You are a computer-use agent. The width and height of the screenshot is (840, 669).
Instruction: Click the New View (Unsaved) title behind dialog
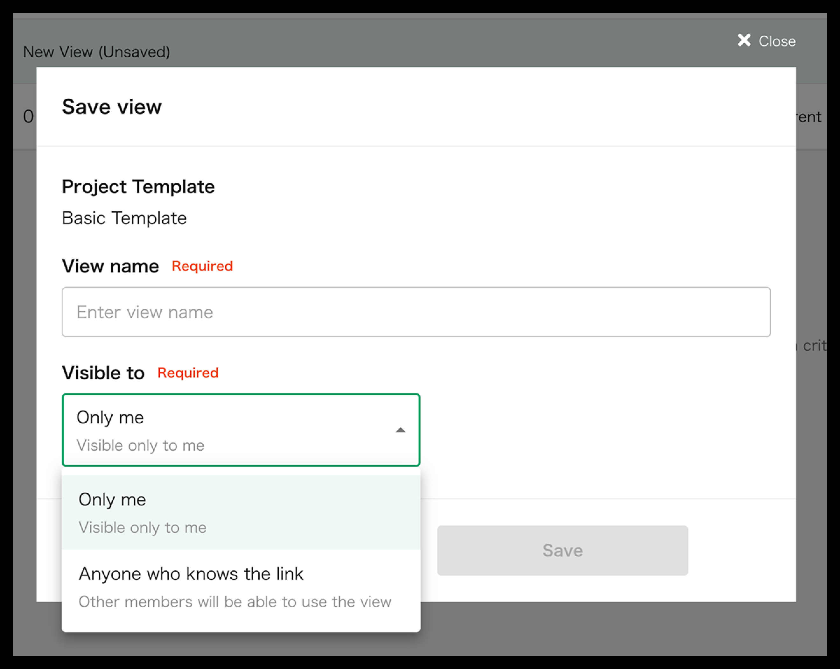click(96, 52)
